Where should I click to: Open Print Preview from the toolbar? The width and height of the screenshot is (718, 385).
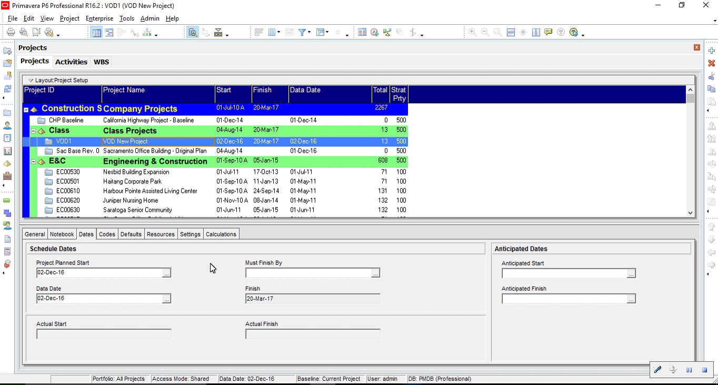[23, 32]
